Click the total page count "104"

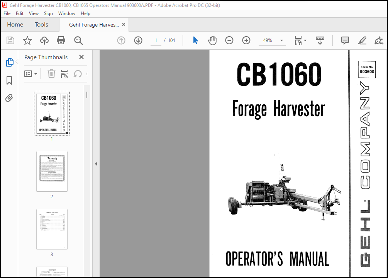[x=171, y=40]
